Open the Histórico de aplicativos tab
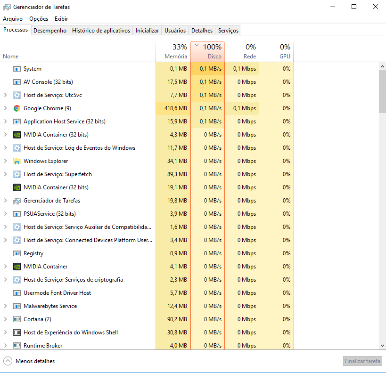 [x=101, y=31]
